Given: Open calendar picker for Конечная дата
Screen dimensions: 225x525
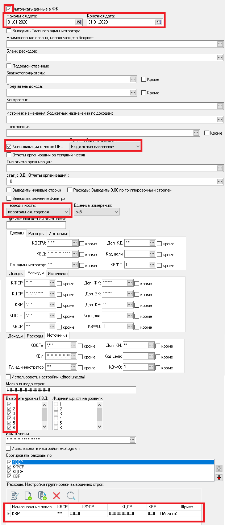Looking at the screenshot, I should tap(158, 22).
